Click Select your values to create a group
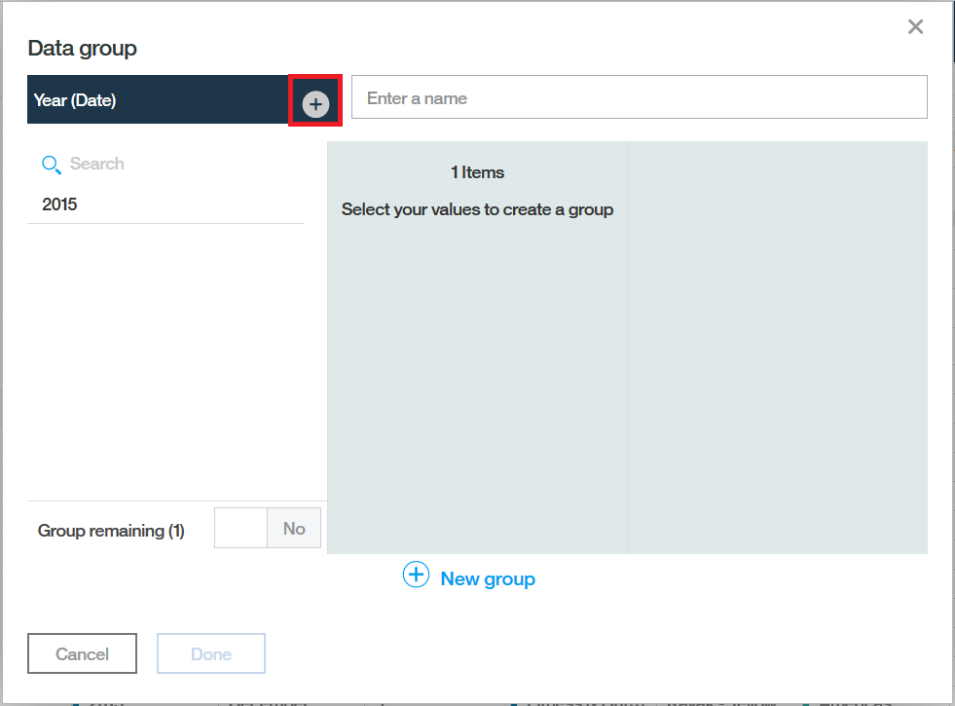955x706 pixels. [x=477, y=209]
